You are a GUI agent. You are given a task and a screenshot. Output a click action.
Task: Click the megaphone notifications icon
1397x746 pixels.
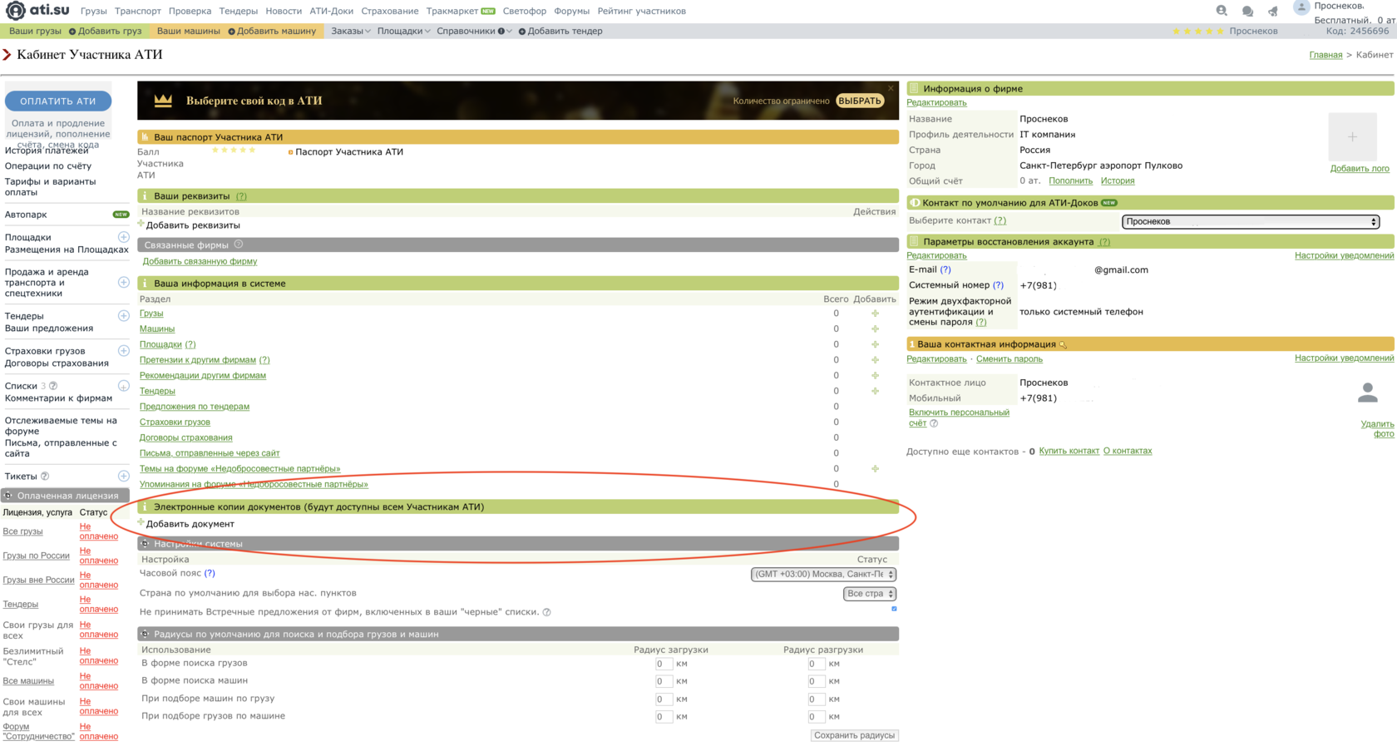(1272, 11)
